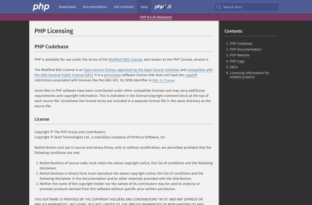The width and height of the screenshot is (312, 205).
Task: Jump to PHP Logo in Contents
Action: click(x=237, y=61)
